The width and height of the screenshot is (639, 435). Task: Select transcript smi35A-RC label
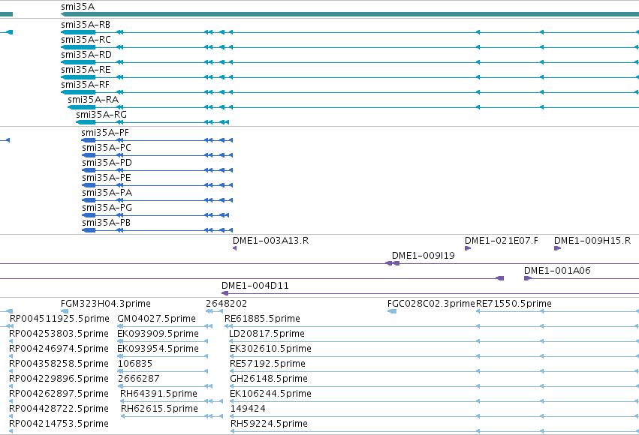[x=86, y=40]
